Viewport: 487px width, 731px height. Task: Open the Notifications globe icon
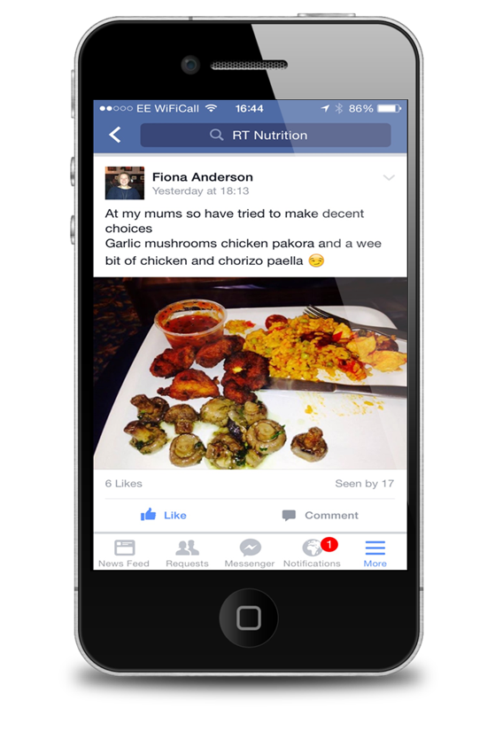pyautogui.click(x=312, y=548)
